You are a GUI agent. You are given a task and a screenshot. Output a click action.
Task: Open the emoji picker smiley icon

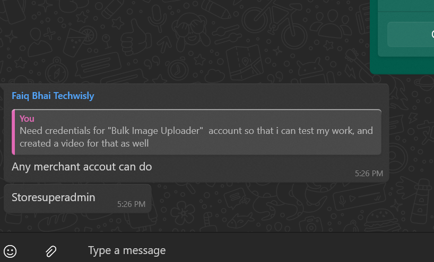[x=10, y=251]
